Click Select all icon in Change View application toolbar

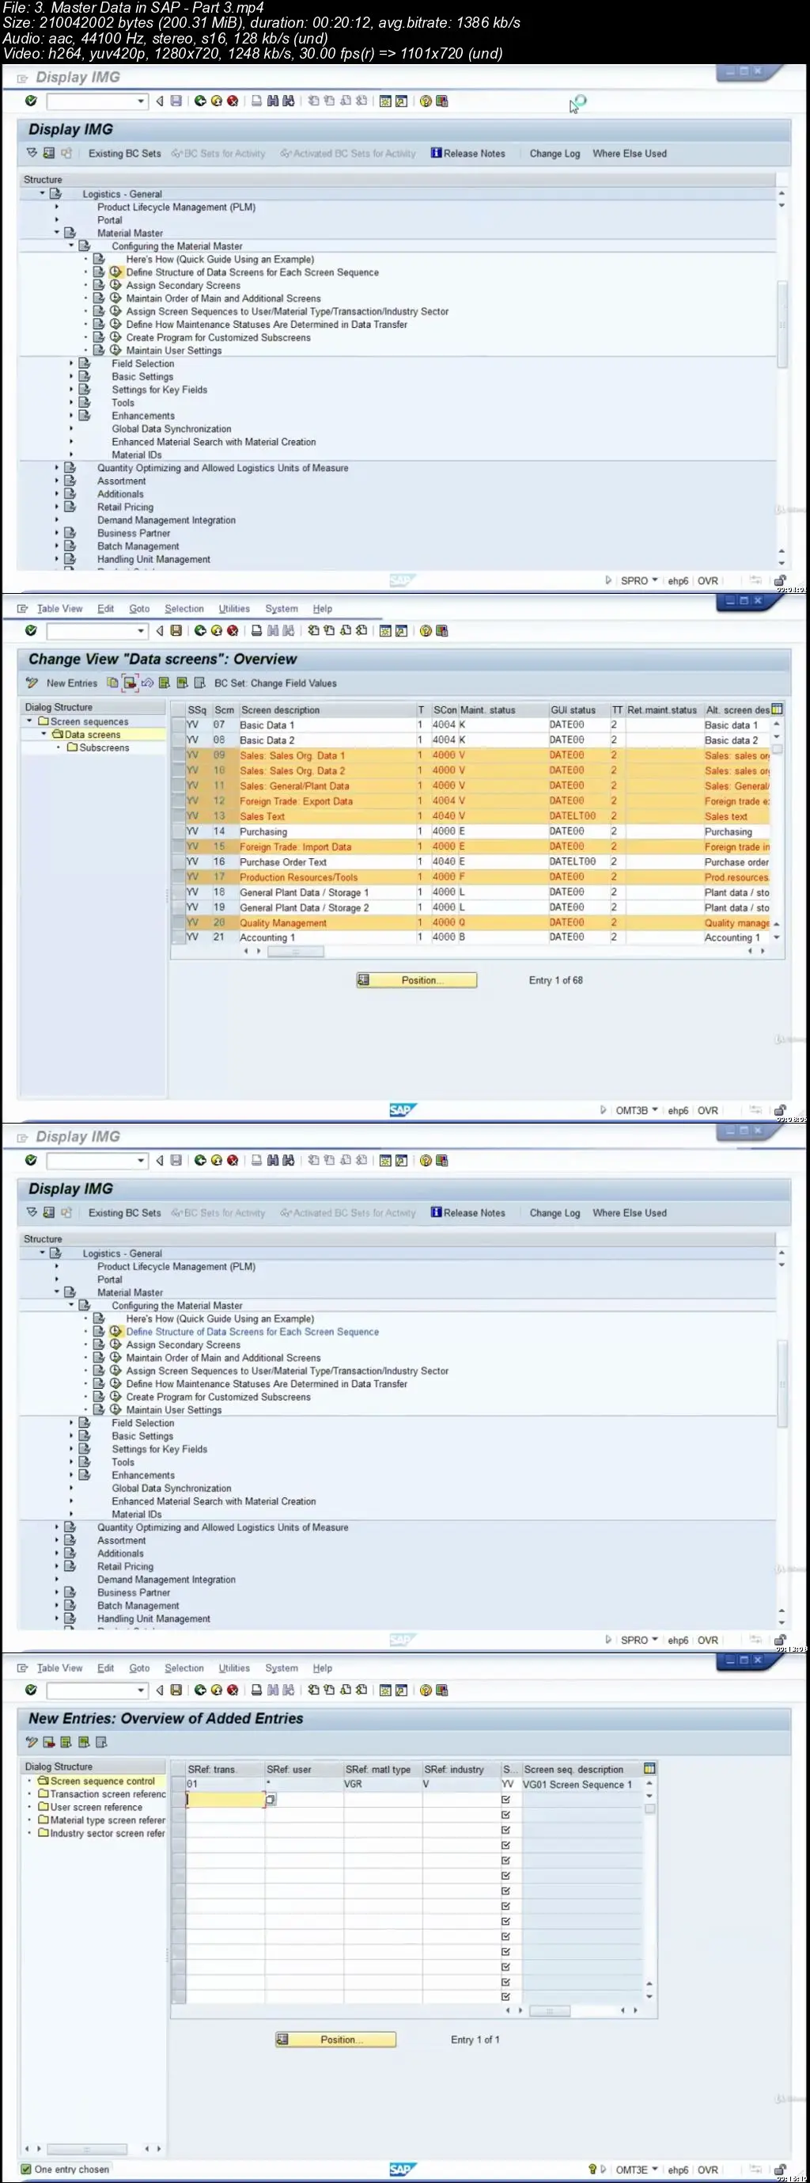(165, 683)
